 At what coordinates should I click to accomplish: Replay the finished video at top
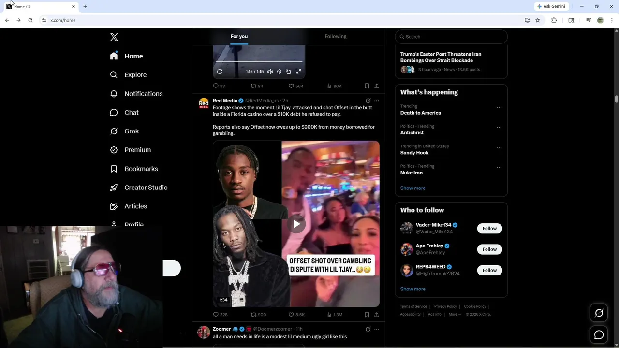(220, 72)
